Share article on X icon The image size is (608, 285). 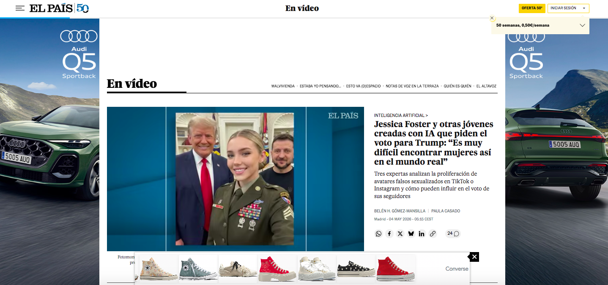(400, 233)
